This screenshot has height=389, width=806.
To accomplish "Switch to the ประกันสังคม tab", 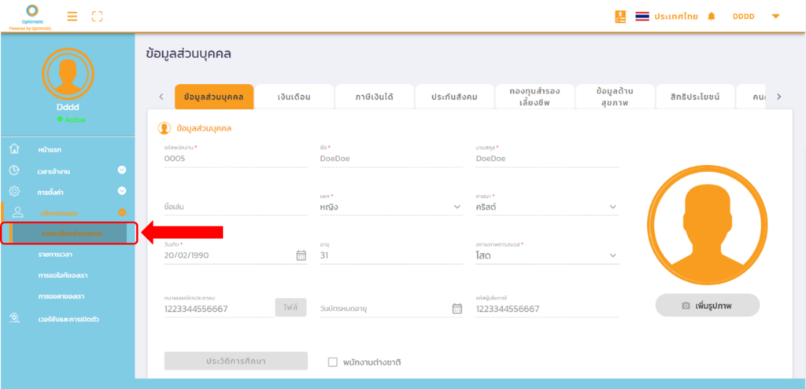I will tap(454, 97).
